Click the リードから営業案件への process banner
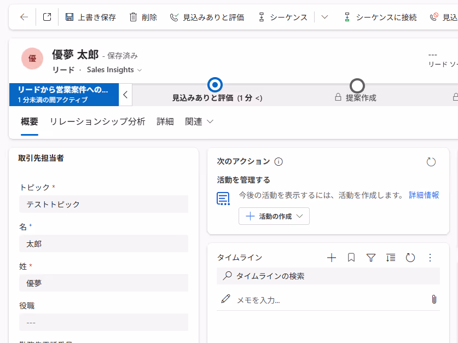Viewport: 458px width, 343px height. [x=64, y=95]
